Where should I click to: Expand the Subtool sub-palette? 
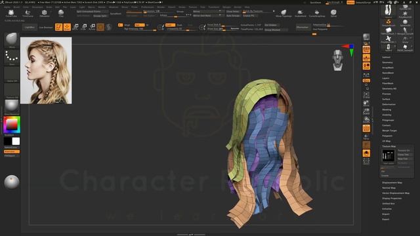(387, 57)
